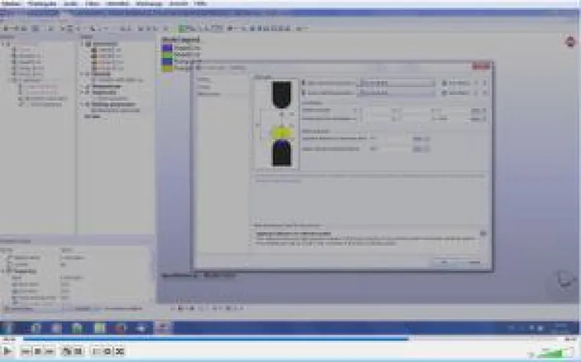Open the second combo box in the dialog
The width and height of the screenshot is (581, 362).
point(396,92)
